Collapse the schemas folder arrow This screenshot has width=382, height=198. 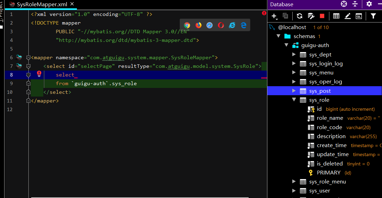tap(278, 36)
